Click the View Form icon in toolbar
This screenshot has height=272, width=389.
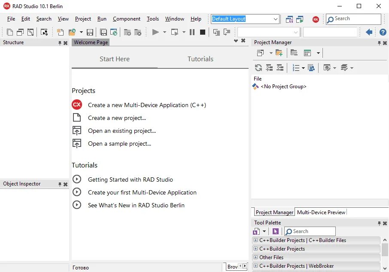[20, 32]
